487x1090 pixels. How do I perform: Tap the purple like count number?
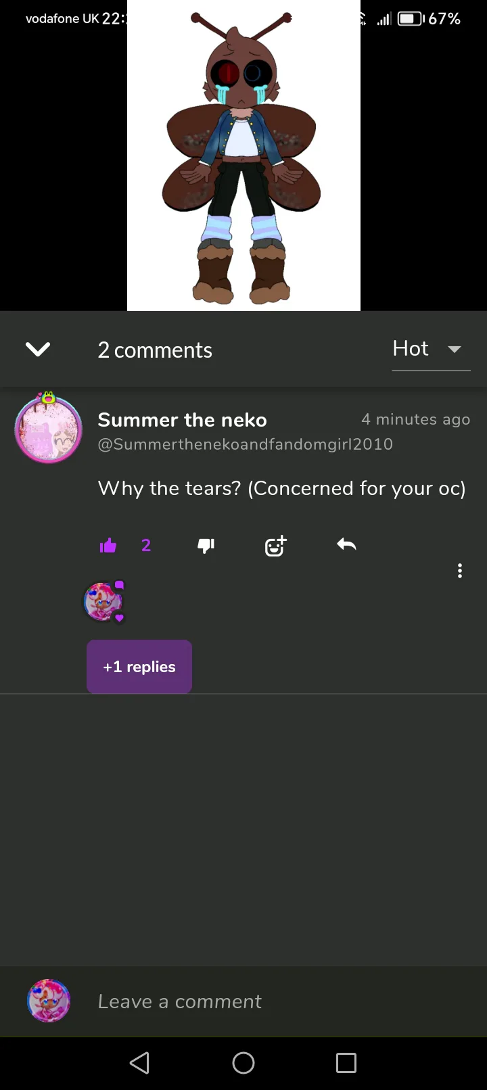click(x=146, y=546)
